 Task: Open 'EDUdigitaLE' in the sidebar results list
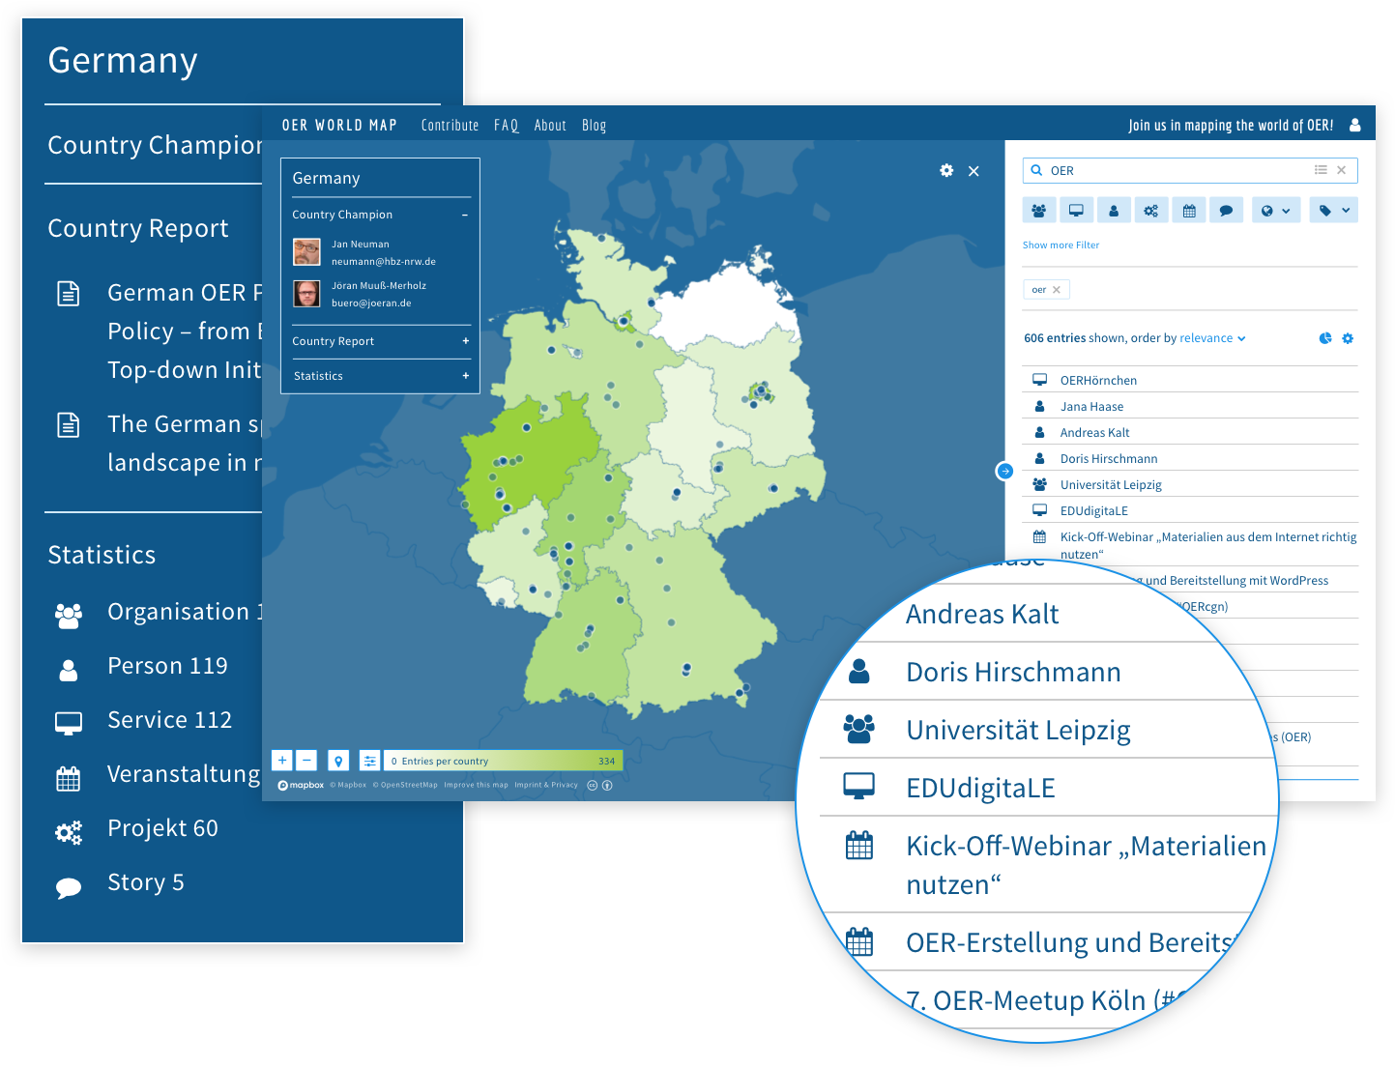tap(1093, 510)
